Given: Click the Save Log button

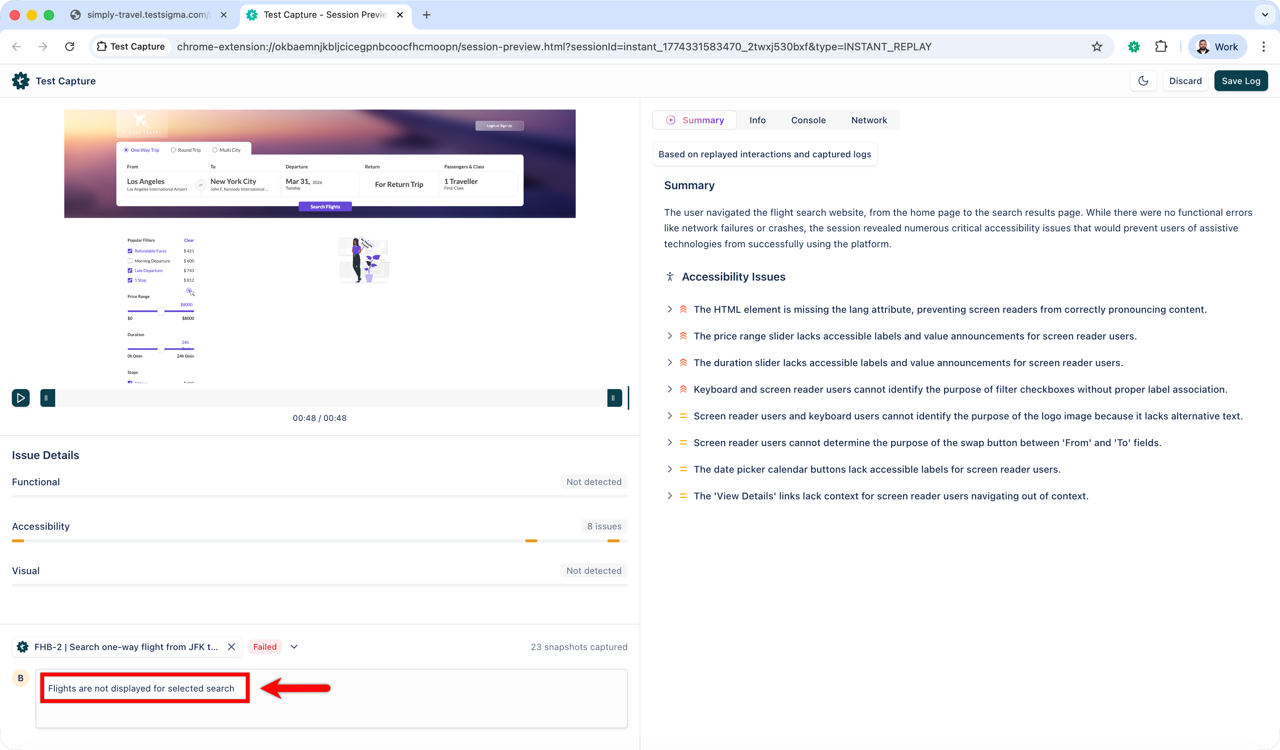Looking at the screenshot, I should pyautogui.click(x=1240, y=81).
